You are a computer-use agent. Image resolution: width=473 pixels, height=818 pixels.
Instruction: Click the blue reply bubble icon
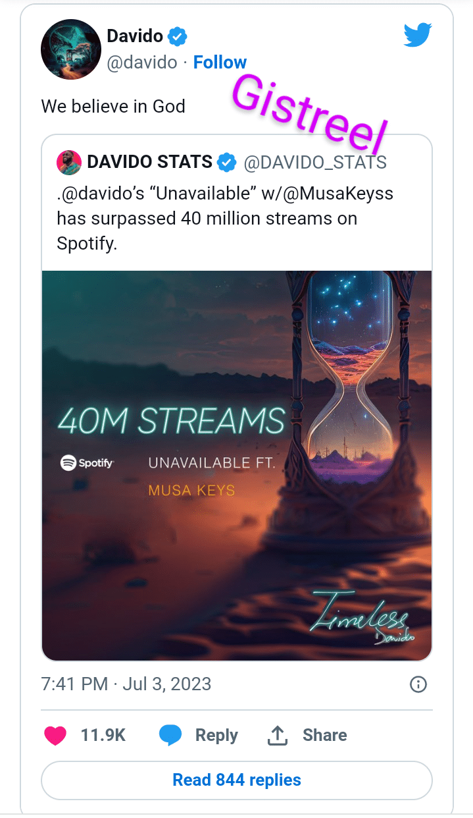[x=170, y=736]
